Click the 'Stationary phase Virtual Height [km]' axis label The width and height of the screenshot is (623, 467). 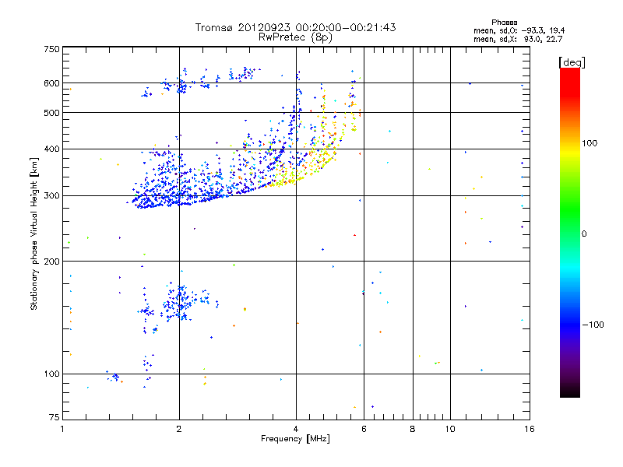coord(33,233)
